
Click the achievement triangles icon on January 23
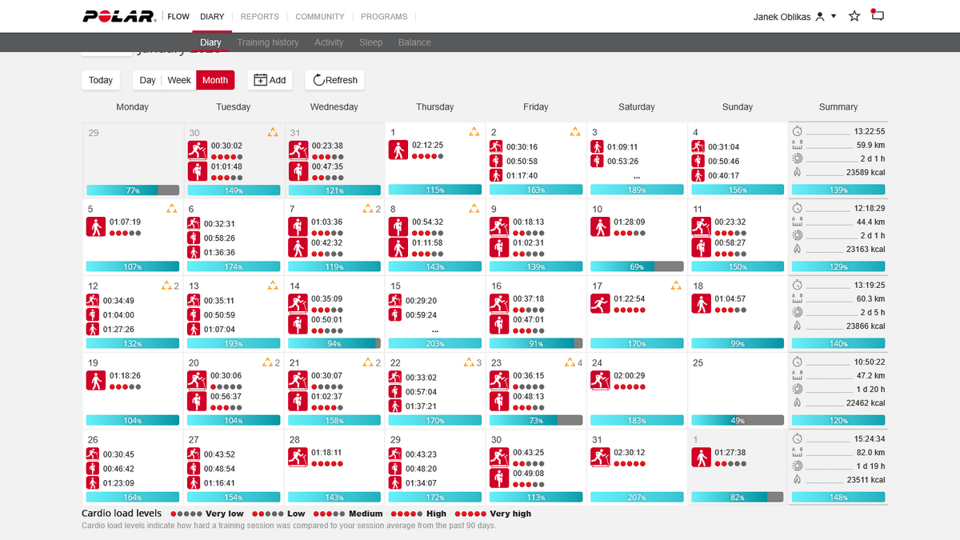[570, 362]
